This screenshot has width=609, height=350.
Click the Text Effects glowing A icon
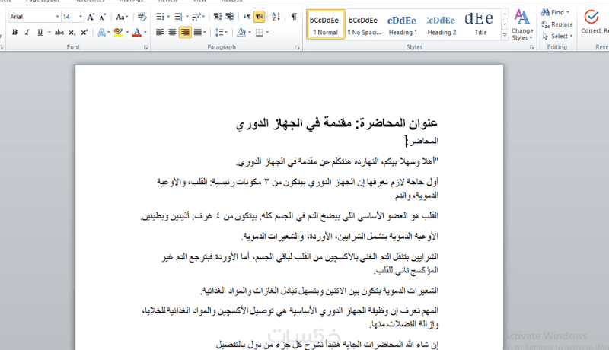[x=101, y=33]
